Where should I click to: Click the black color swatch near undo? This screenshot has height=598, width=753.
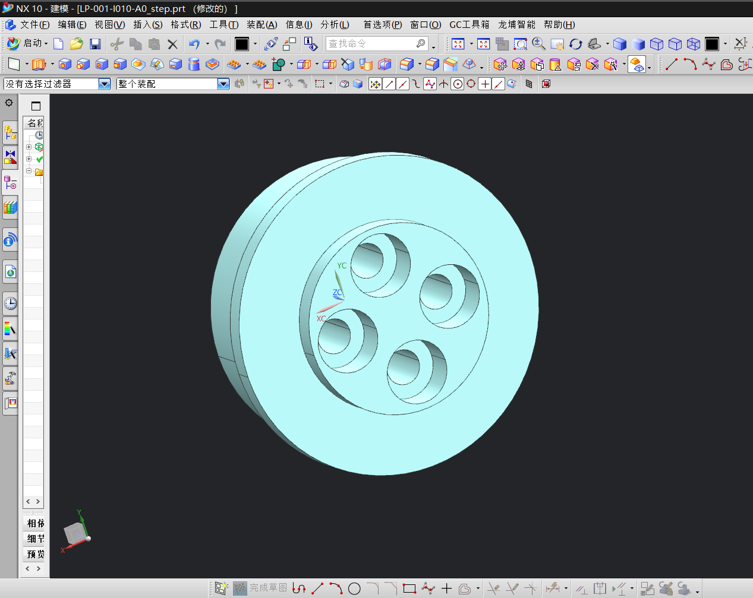[242, 44]
